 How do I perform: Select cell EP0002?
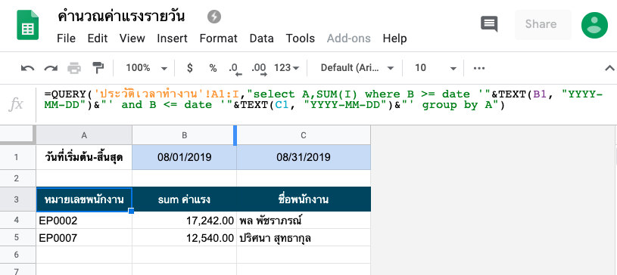tap(84, 221)
